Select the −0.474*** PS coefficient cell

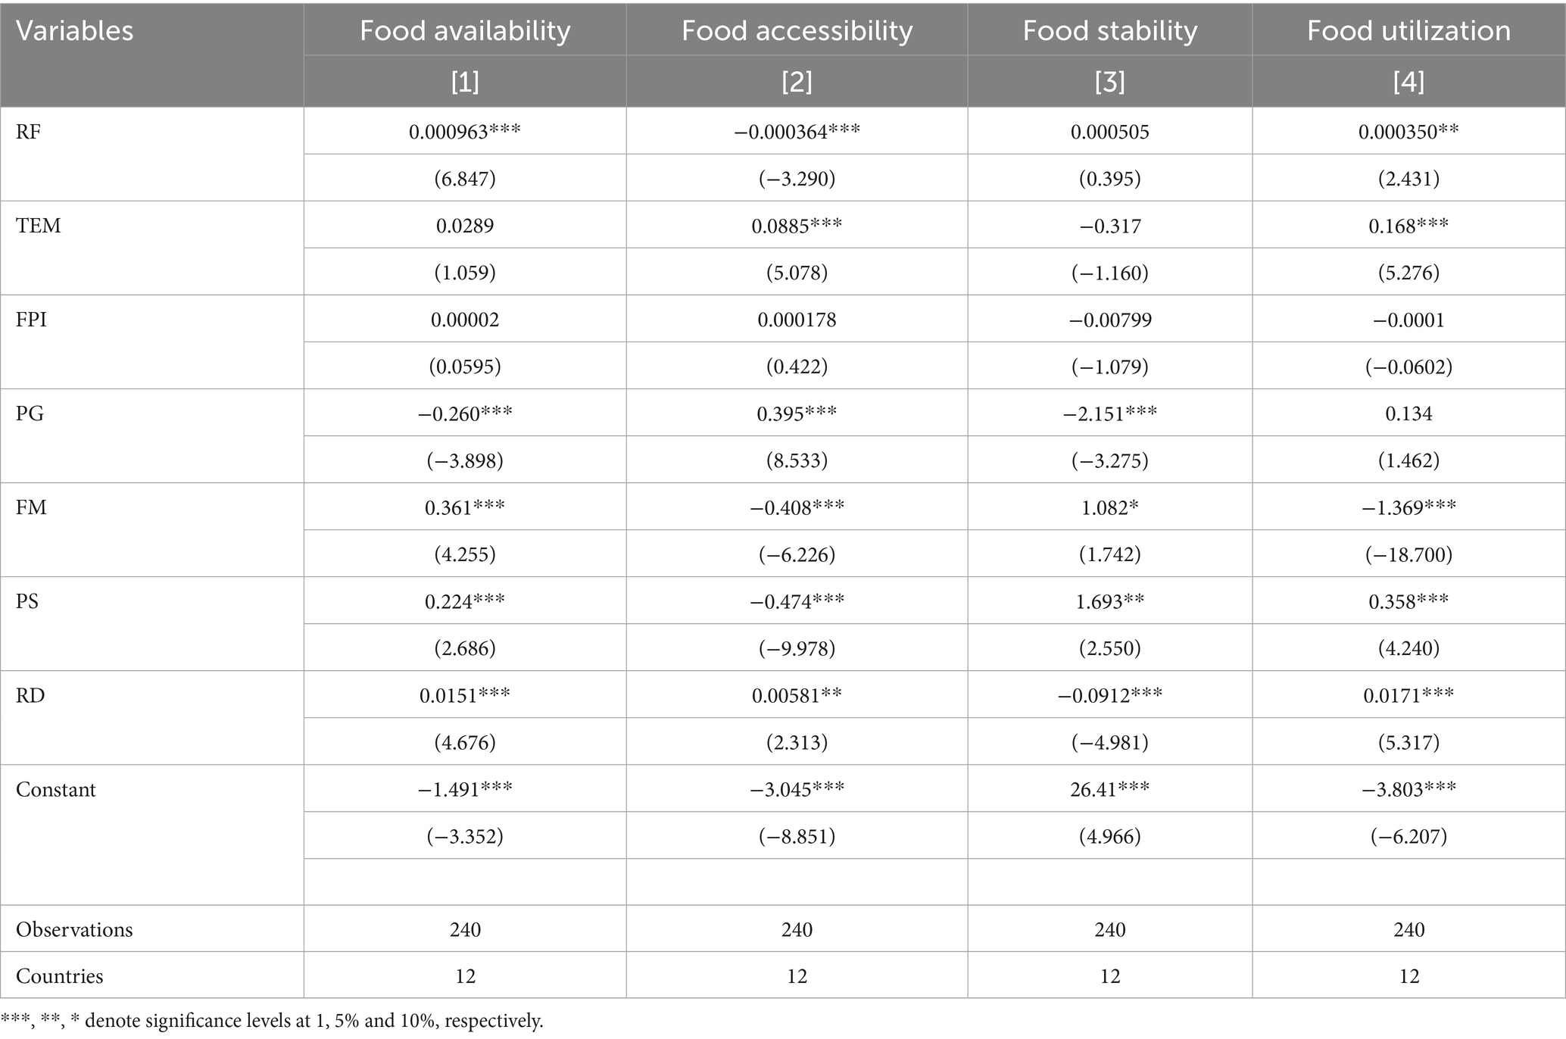pyautogui.click(x=797, y=601)
